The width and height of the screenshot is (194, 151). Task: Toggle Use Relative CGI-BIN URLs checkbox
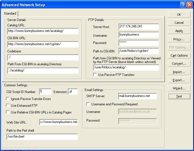pyautogui.click(x=8, y=112)
